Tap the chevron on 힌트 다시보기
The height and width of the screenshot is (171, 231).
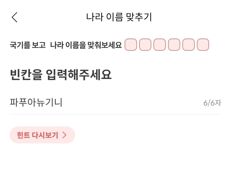65,135
